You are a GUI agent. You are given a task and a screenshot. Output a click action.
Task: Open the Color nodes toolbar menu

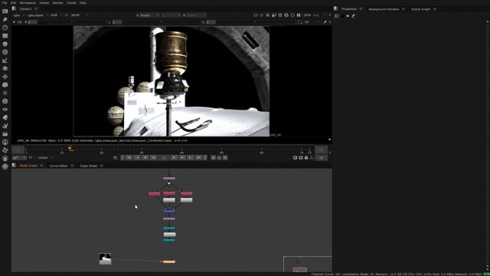point(5,44)
